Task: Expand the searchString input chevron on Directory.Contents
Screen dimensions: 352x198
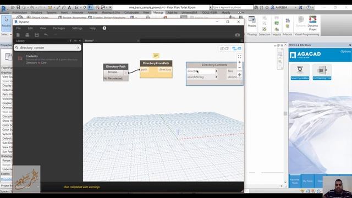Action: (x=216, y=77)
